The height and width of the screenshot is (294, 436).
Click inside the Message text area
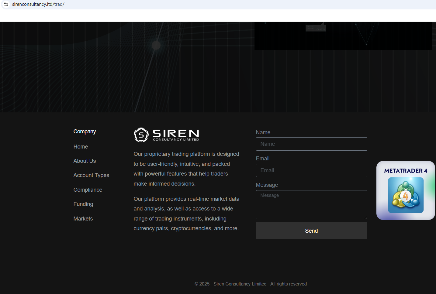click(311, 205)
